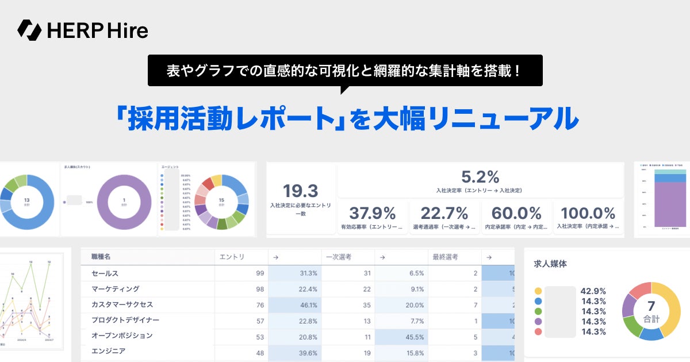The image size is (690, 362).
Task: Click the 最終選考 column header
Action: 446,257
